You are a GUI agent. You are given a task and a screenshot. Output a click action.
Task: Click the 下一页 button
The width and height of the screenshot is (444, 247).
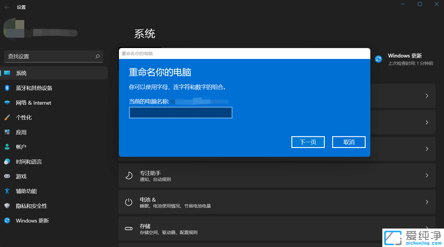308,142
